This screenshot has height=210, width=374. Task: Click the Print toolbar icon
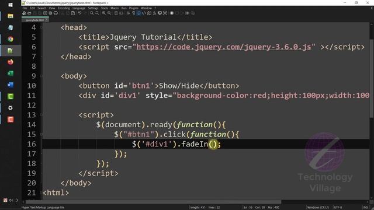coord(56,13)
